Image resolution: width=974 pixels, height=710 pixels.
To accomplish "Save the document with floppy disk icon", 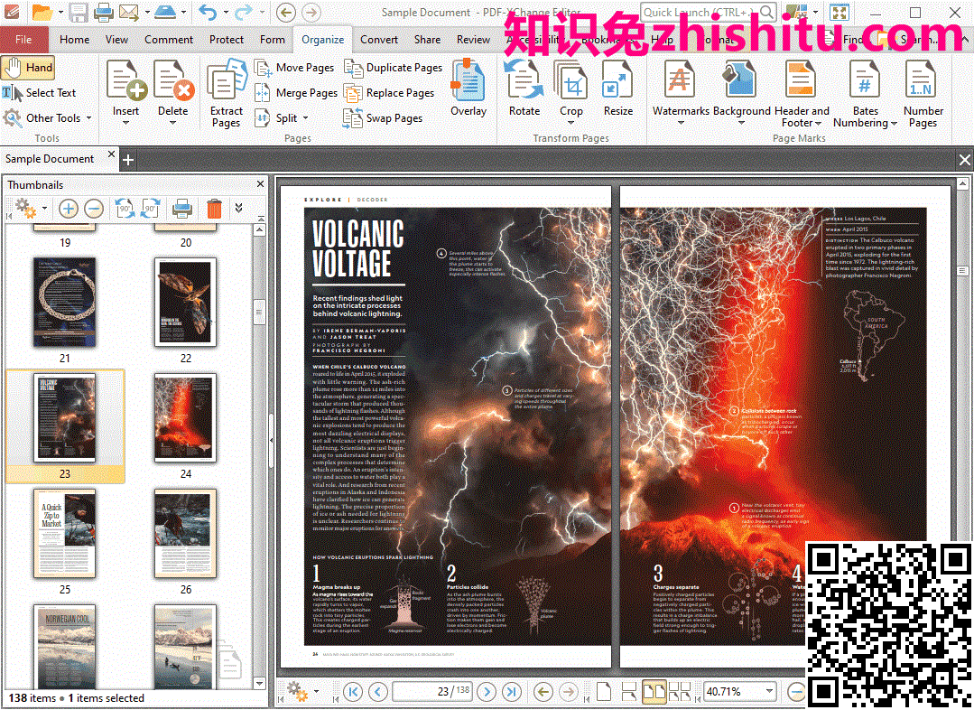I will [79, 12].
